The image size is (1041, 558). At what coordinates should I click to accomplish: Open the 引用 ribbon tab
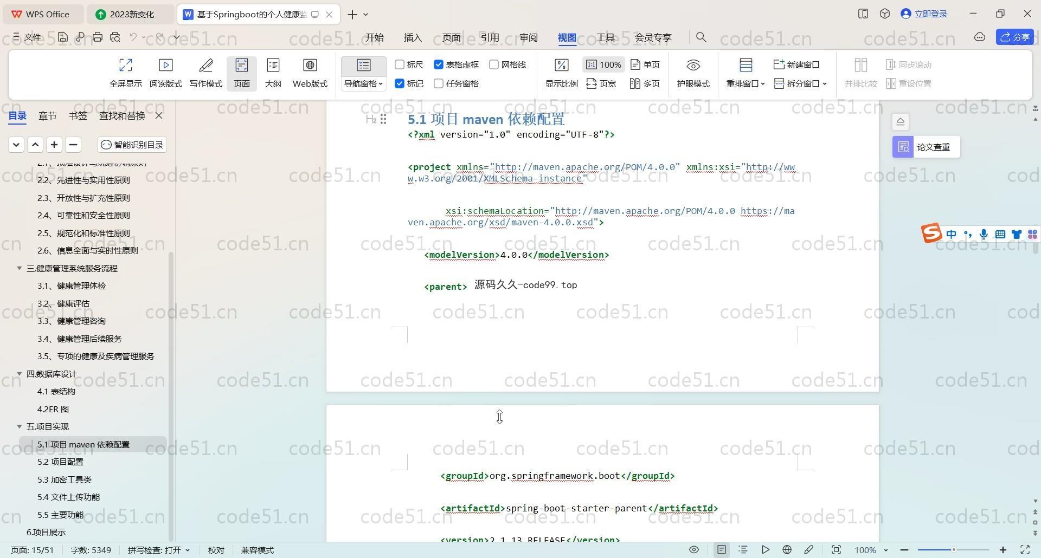490,37
